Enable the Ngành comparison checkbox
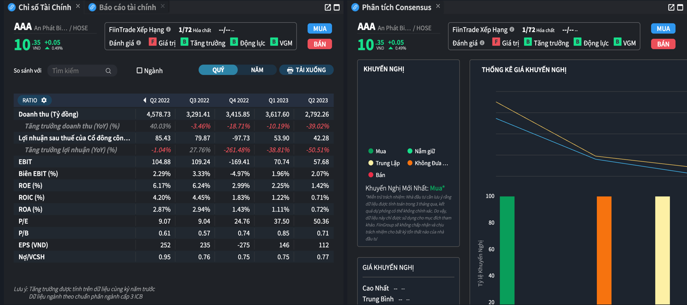Screen dimensions: 687x305 point(139,71)
